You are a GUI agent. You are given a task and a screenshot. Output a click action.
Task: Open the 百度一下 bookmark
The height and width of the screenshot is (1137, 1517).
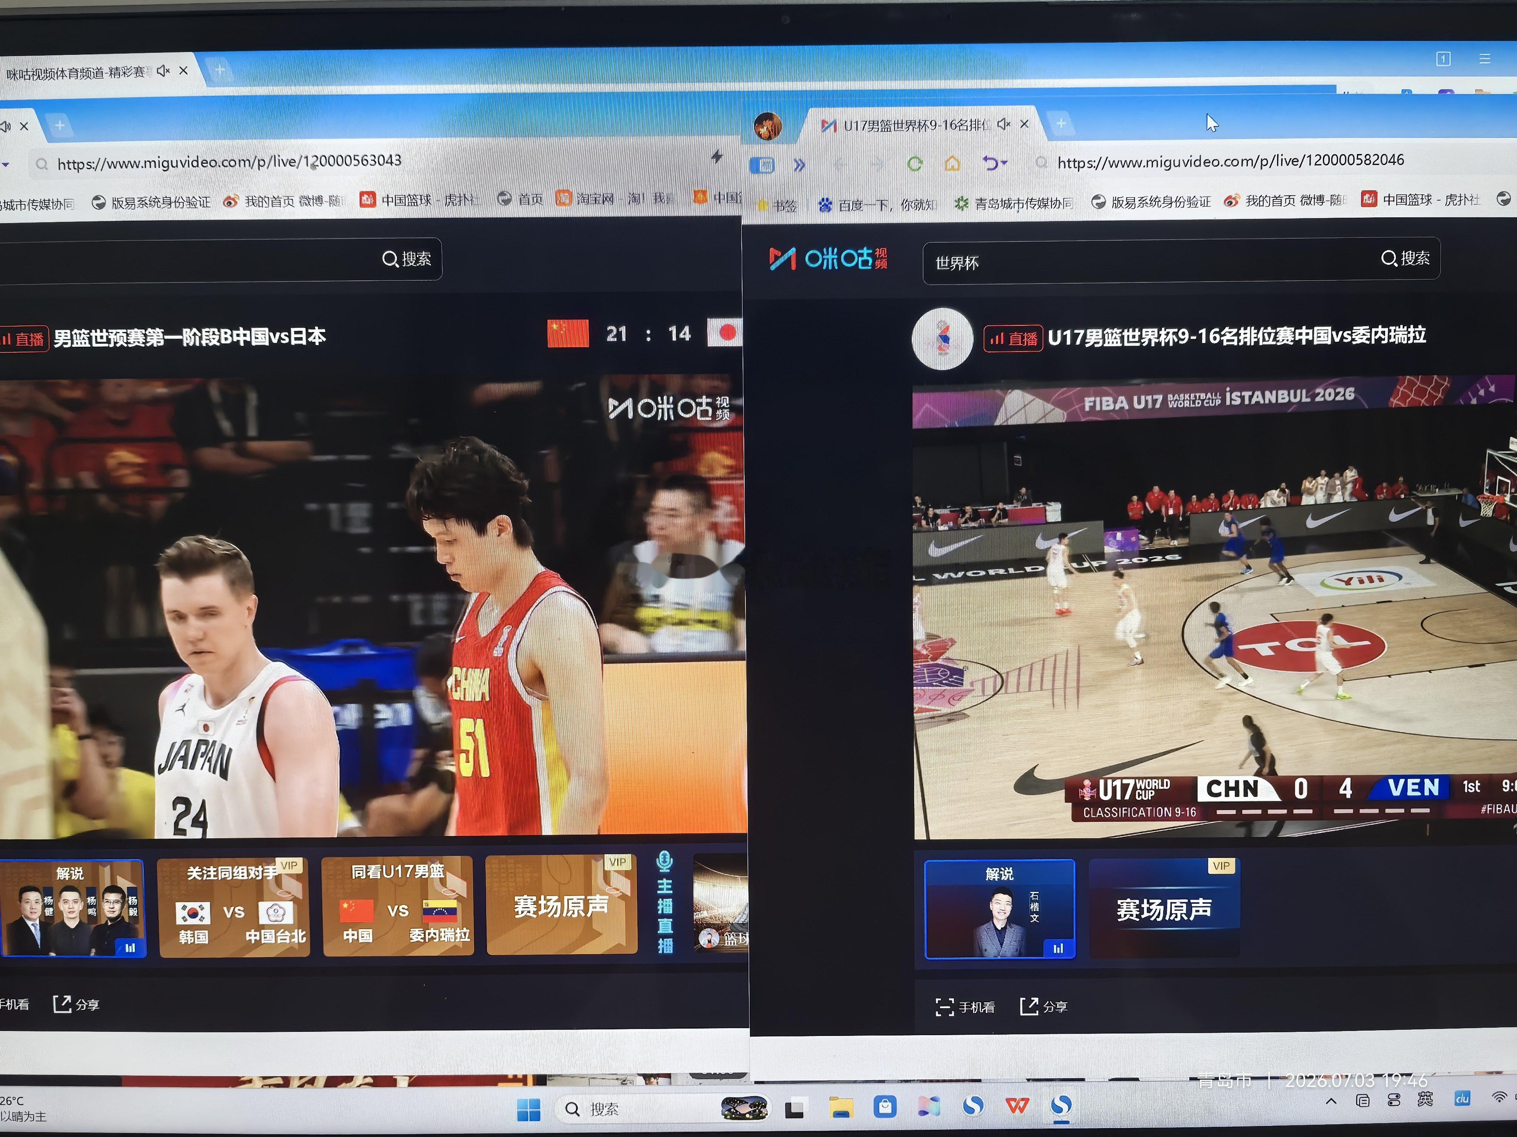(878, 204)
